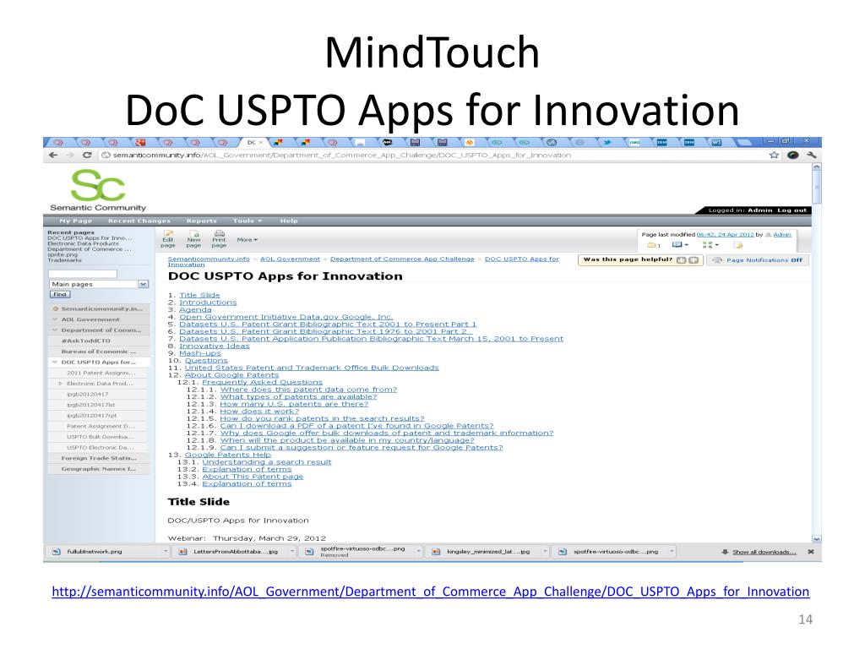The height and width of the screenshot is (649, 865).
Task: Open LettersFromAbbottaba jpg download options arrow
Action: [x=291, y=551]
